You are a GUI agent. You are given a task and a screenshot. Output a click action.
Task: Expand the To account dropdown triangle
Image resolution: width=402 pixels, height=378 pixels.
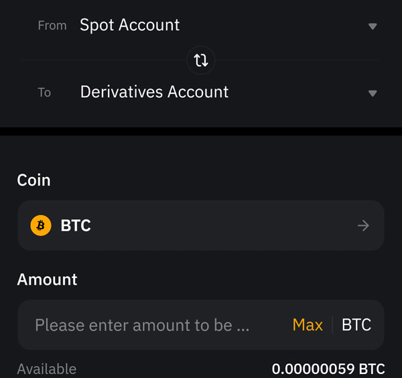coord(373,93)
